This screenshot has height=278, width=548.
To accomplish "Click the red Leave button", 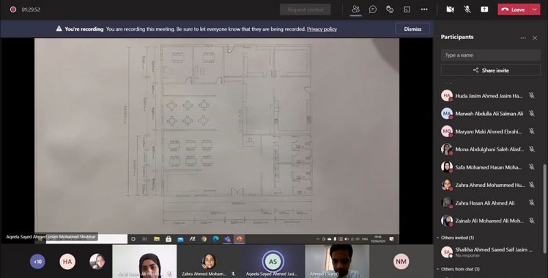I will 513,10.
